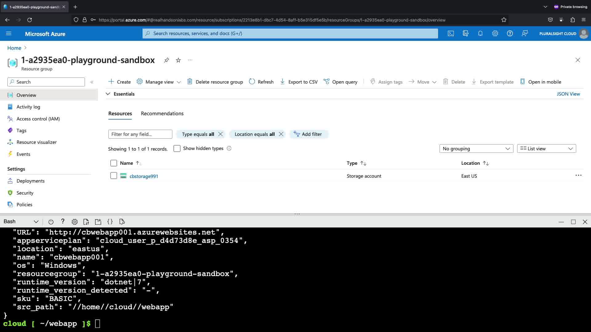591x332 pixels.
Task: Select the cbstorage991 row checkbox
Action: pos(114,176)
